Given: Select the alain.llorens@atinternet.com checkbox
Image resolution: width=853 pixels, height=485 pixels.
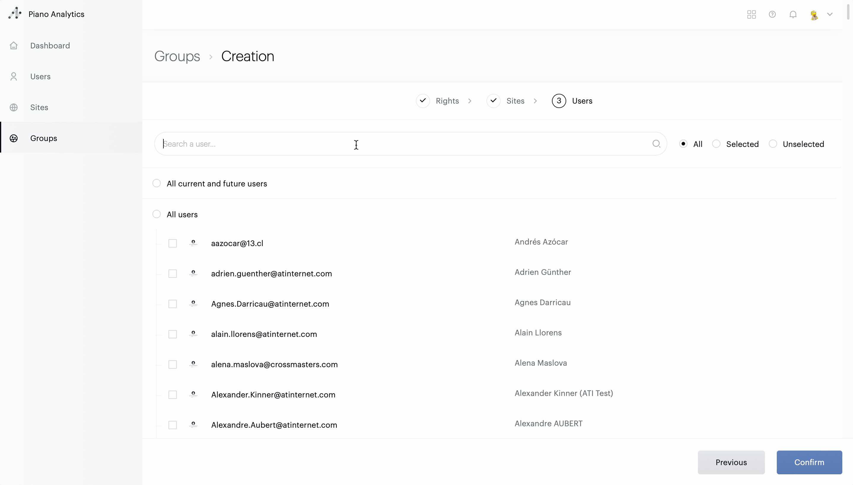Looking at the screenshot, I should pyautogui.click(x=172, y=334).
